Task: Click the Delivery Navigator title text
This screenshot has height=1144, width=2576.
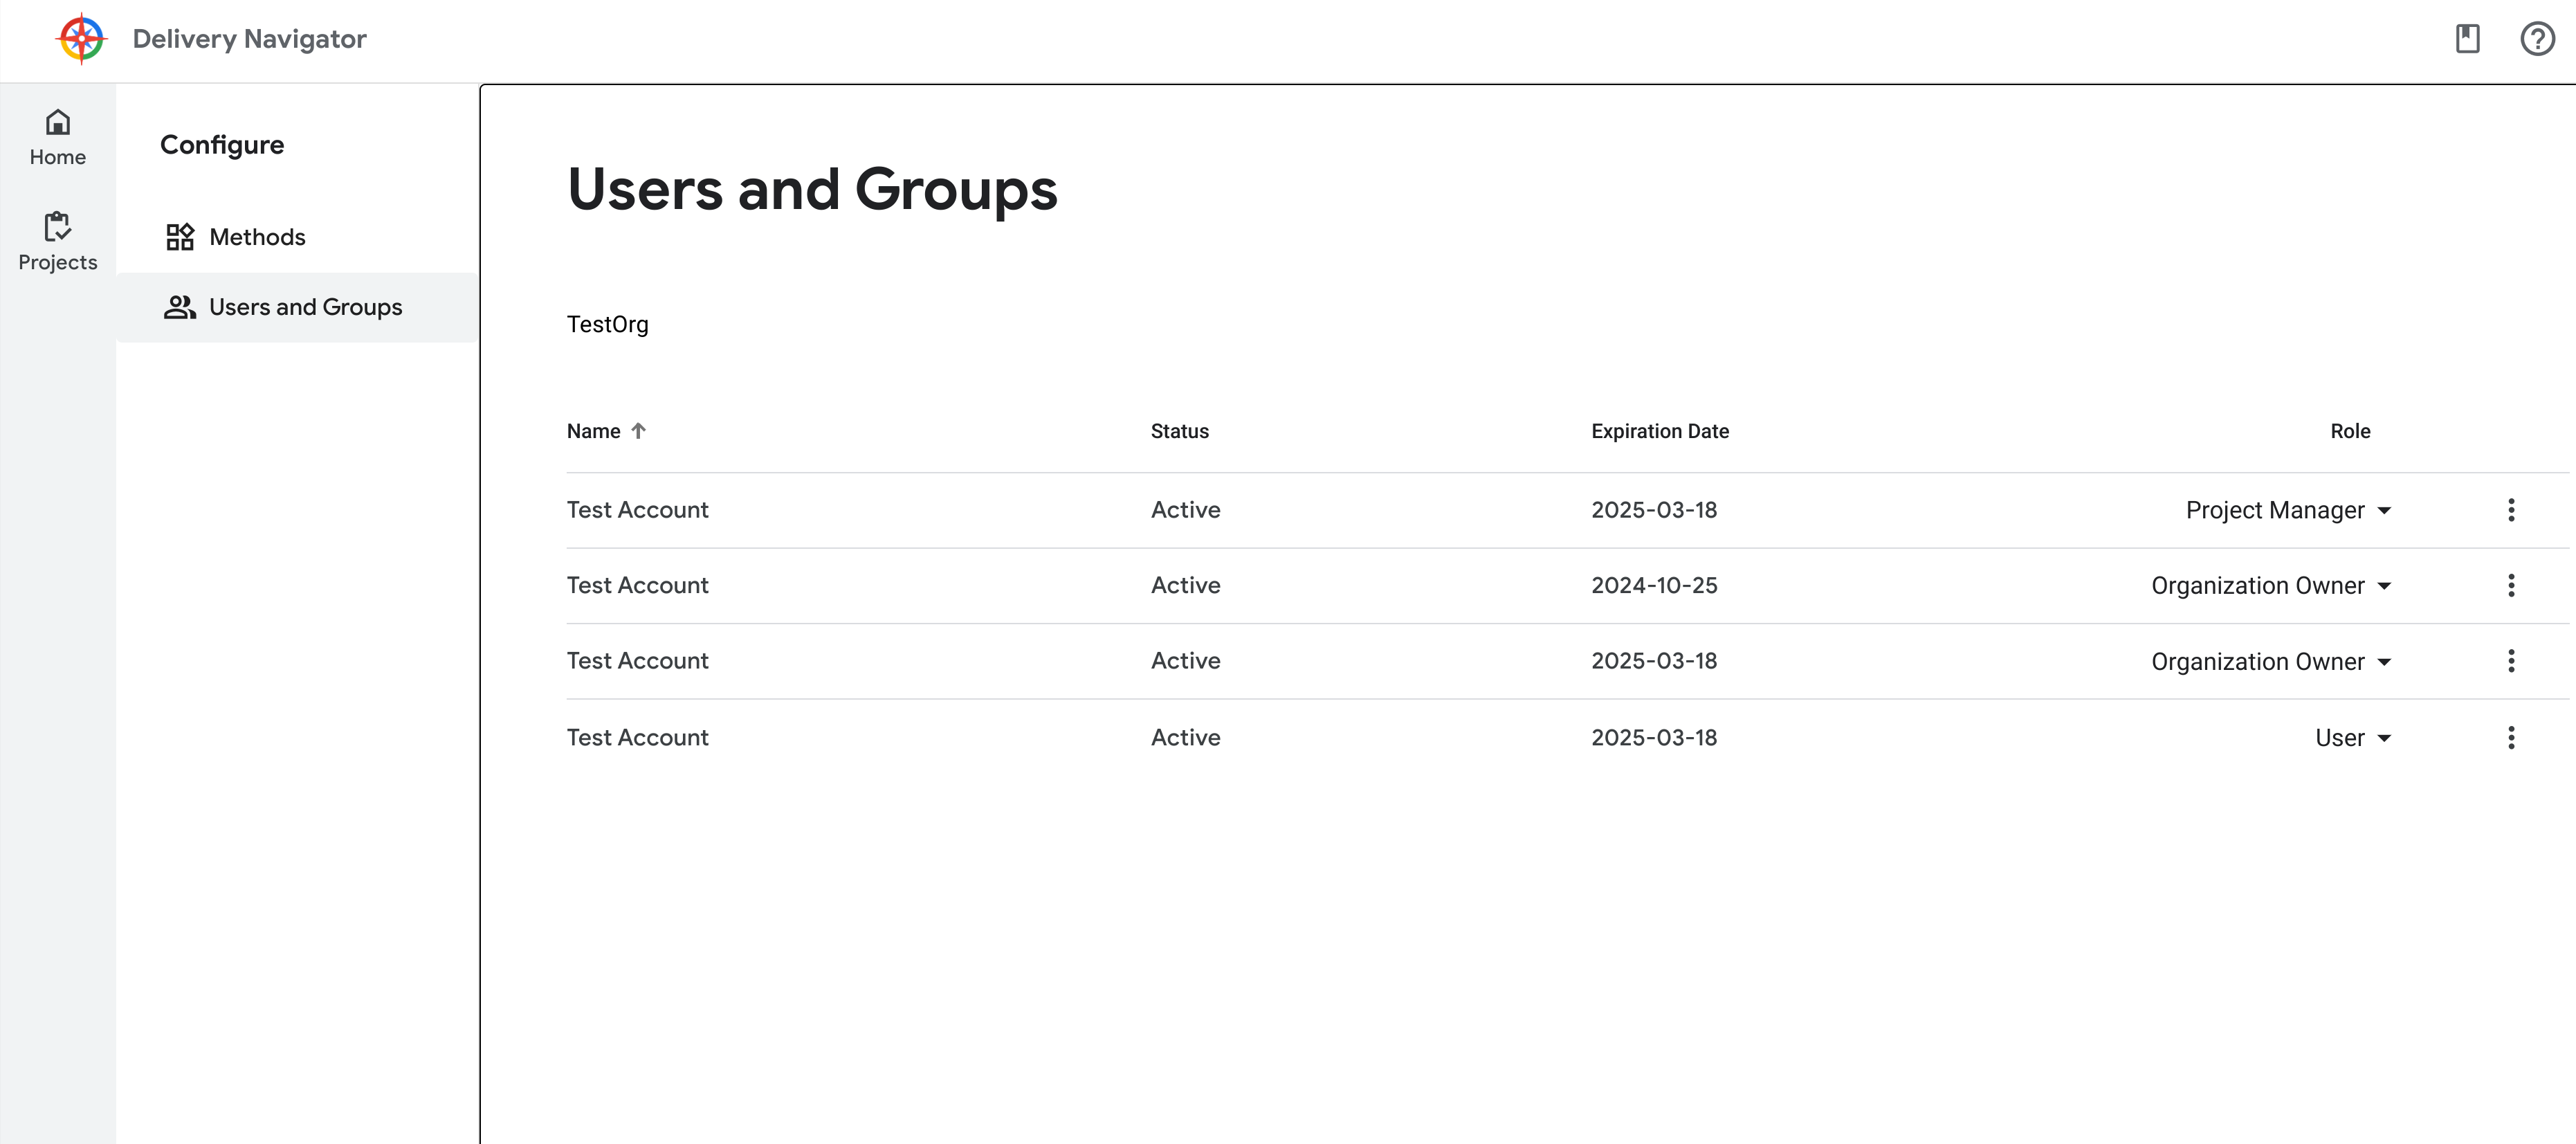Action: (x=248, y=39)
